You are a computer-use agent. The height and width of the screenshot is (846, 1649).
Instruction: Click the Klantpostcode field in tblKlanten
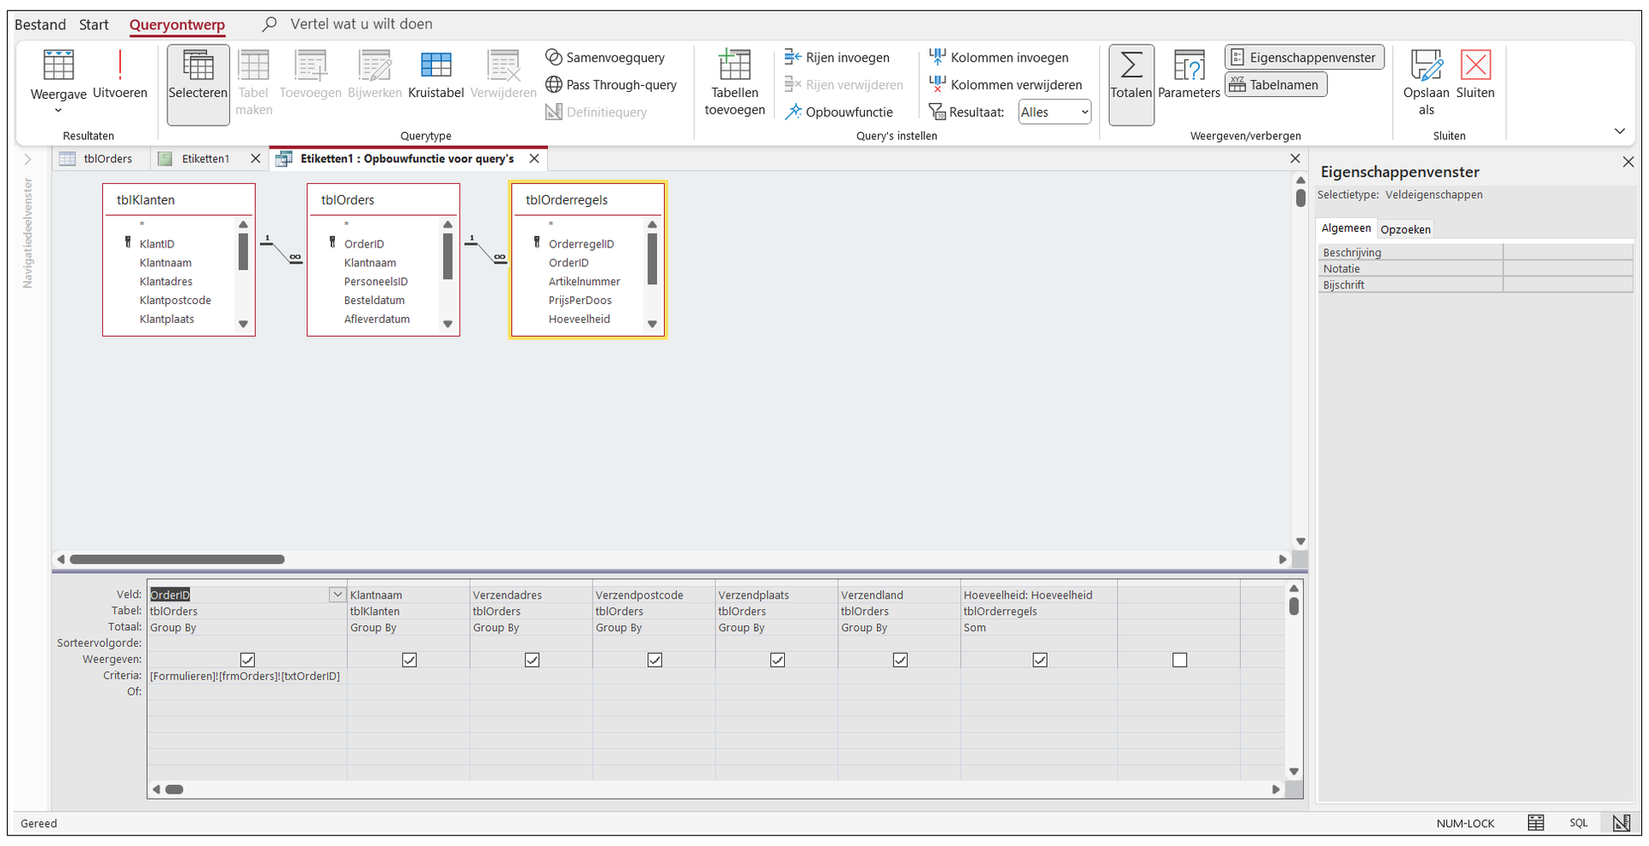tap(175, 301)
